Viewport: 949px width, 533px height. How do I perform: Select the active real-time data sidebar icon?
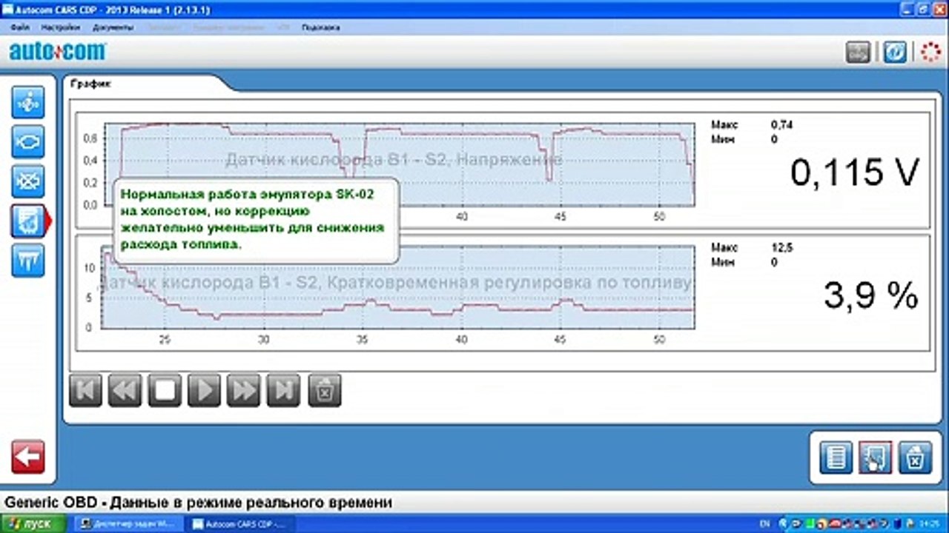click(28, 221)
